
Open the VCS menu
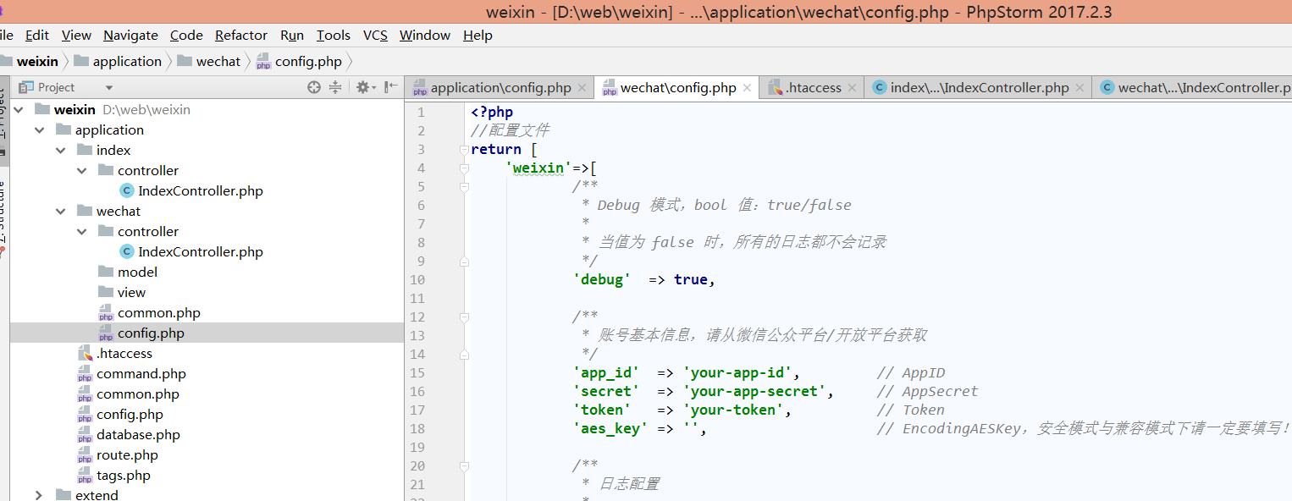click(375, 35)
